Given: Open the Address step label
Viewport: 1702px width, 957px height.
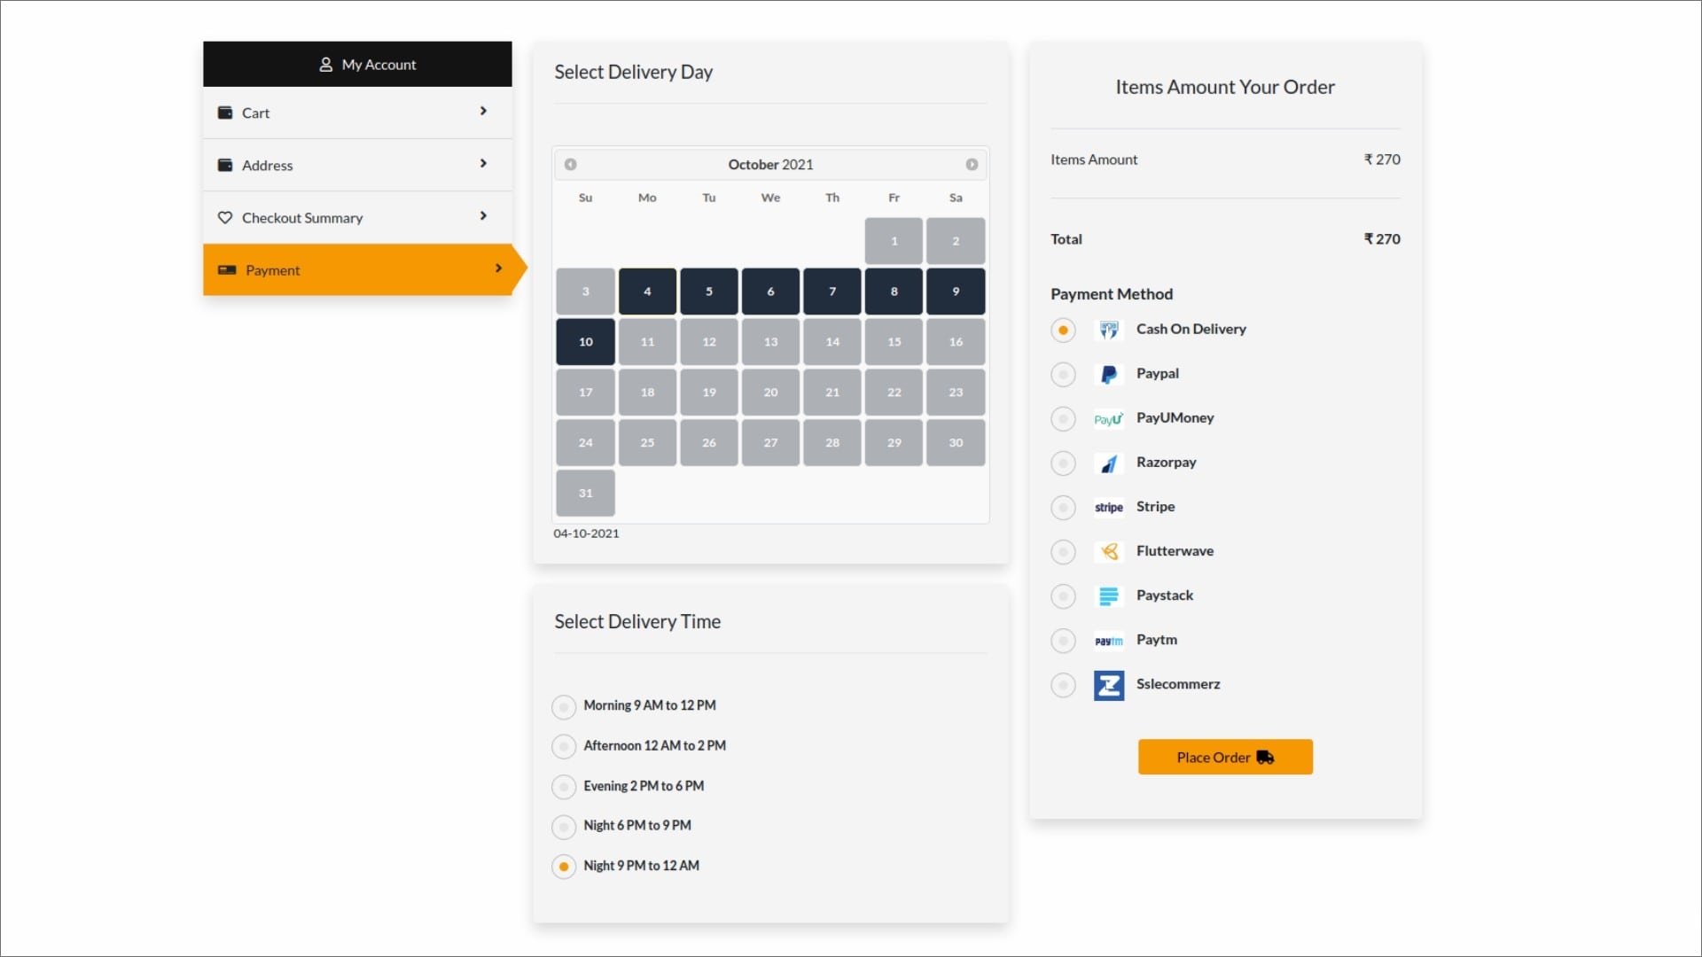Looking at the screenshot, I should [267, 165].
